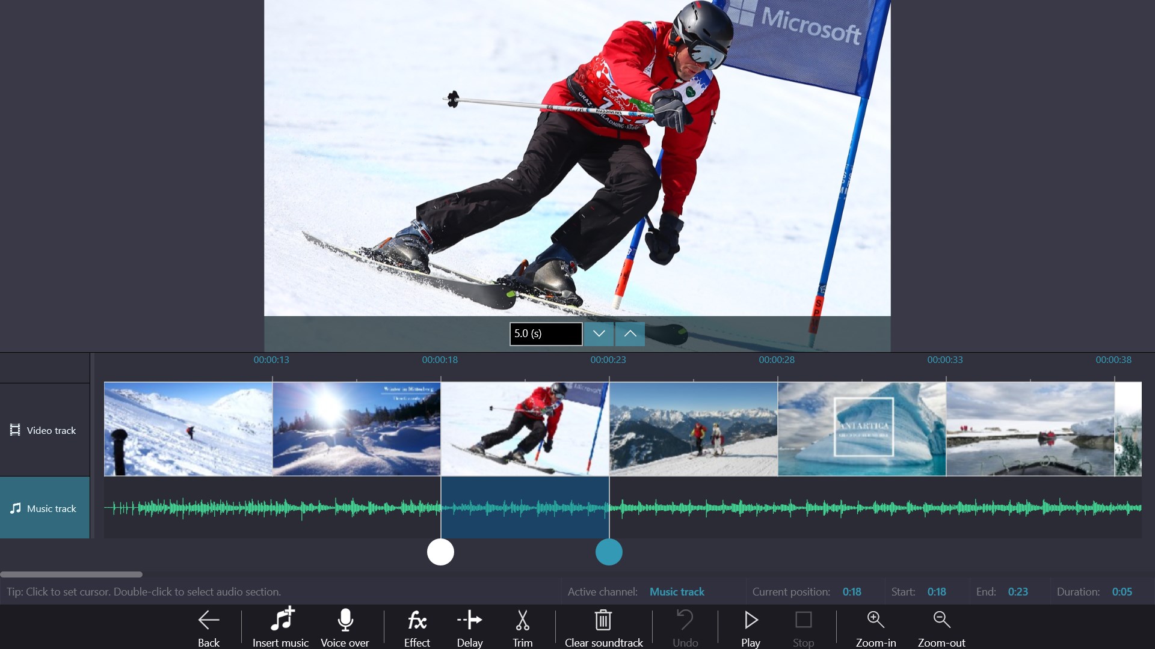
Task: Select the Insert music tool
Action: click(280, 626)
